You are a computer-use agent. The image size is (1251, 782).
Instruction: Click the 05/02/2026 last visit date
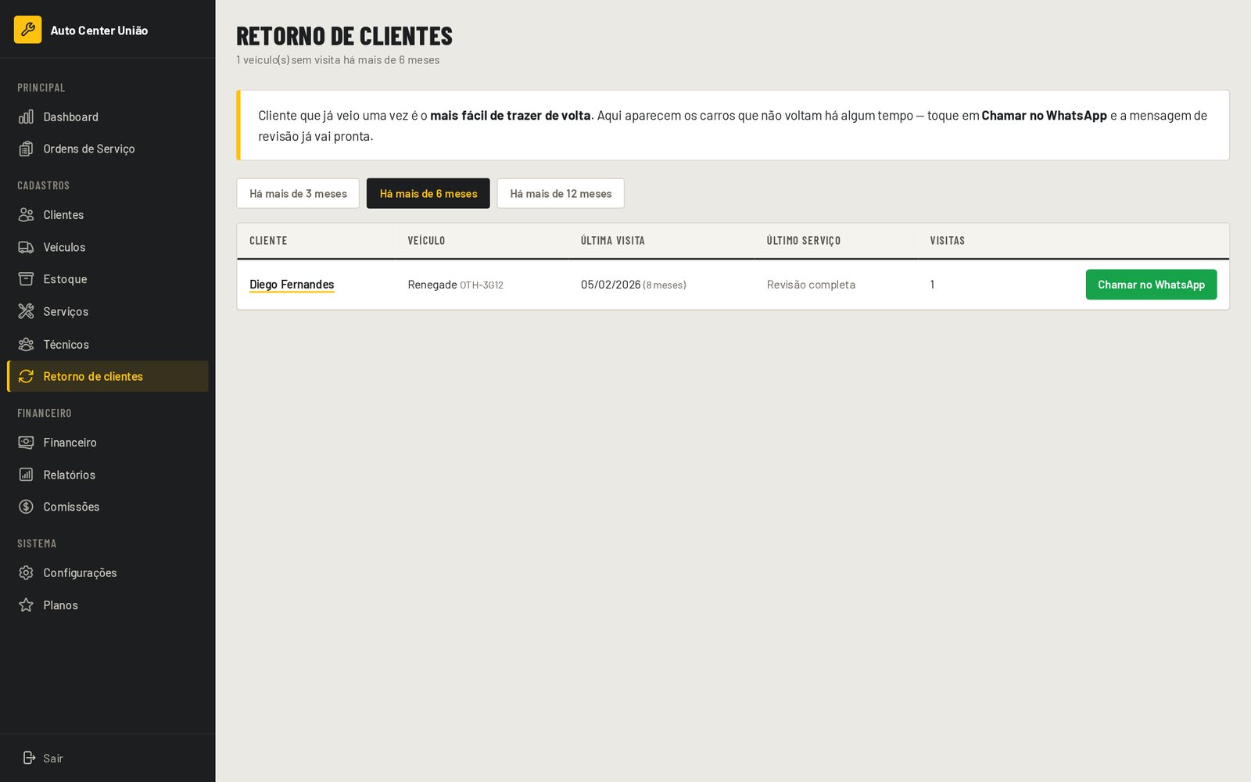611,285
